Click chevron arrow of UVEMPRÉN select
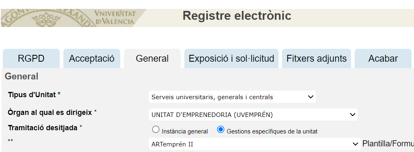This screenshot has width=414, height=152. tap(352, 115)
